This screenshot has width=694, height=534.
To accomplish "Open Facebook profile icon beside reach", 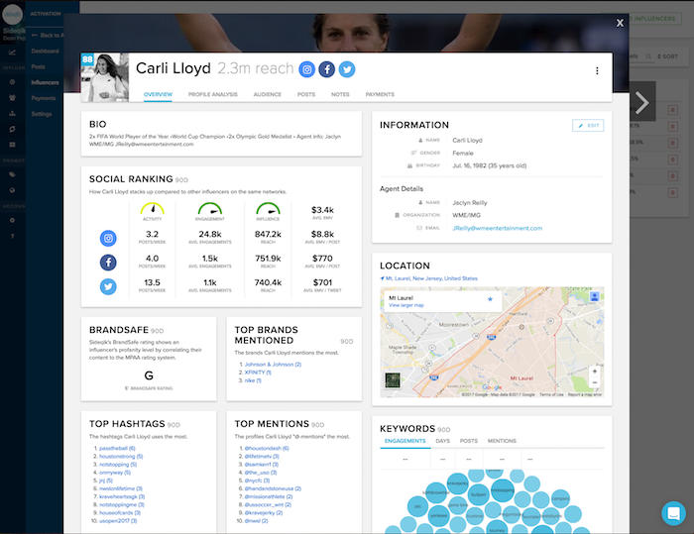I will pyautogui.click(x=326, y=69).
